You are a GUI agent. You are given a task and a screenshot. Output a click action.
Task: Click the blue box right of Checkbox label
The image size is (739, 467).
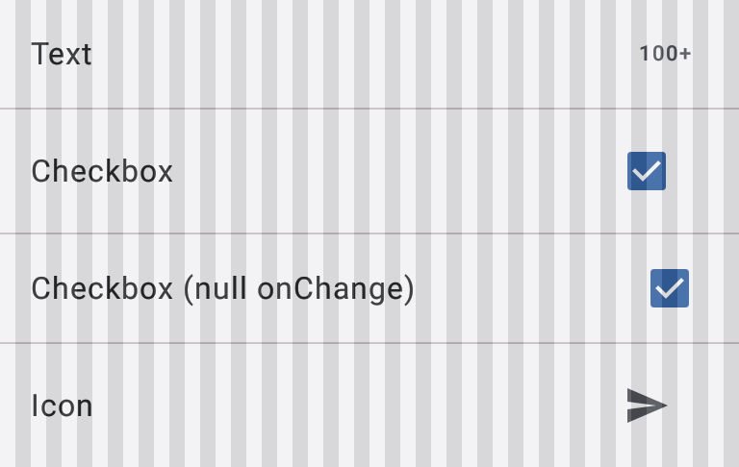pos(647,171)
